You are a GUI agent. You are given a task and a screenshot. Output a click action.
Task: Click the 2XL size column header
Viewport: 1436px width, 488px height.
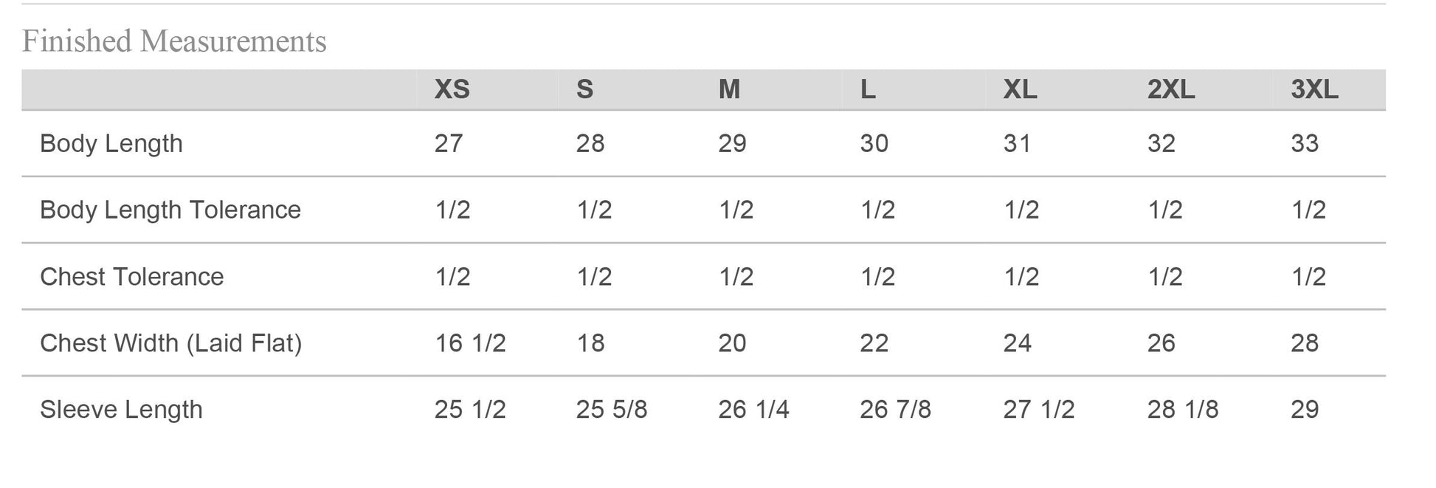tap(1170, 89)
